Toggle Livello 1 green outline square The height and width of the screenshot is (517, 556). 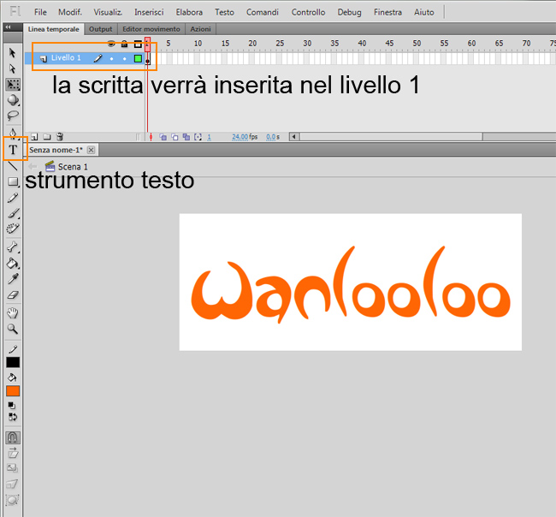pos(138,58)
